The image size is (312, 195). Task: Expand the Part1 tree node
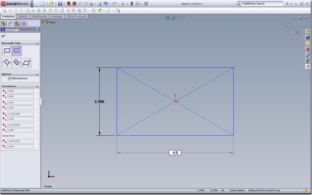pos(42,22)
